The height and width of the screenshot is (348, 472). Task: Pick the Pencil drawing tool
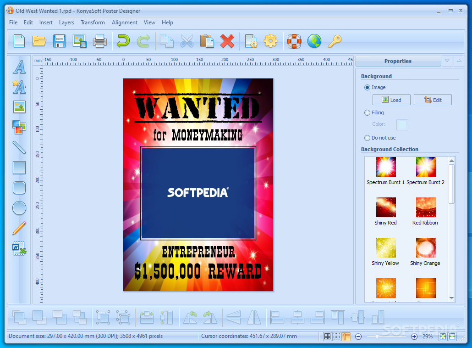[19, 228]
